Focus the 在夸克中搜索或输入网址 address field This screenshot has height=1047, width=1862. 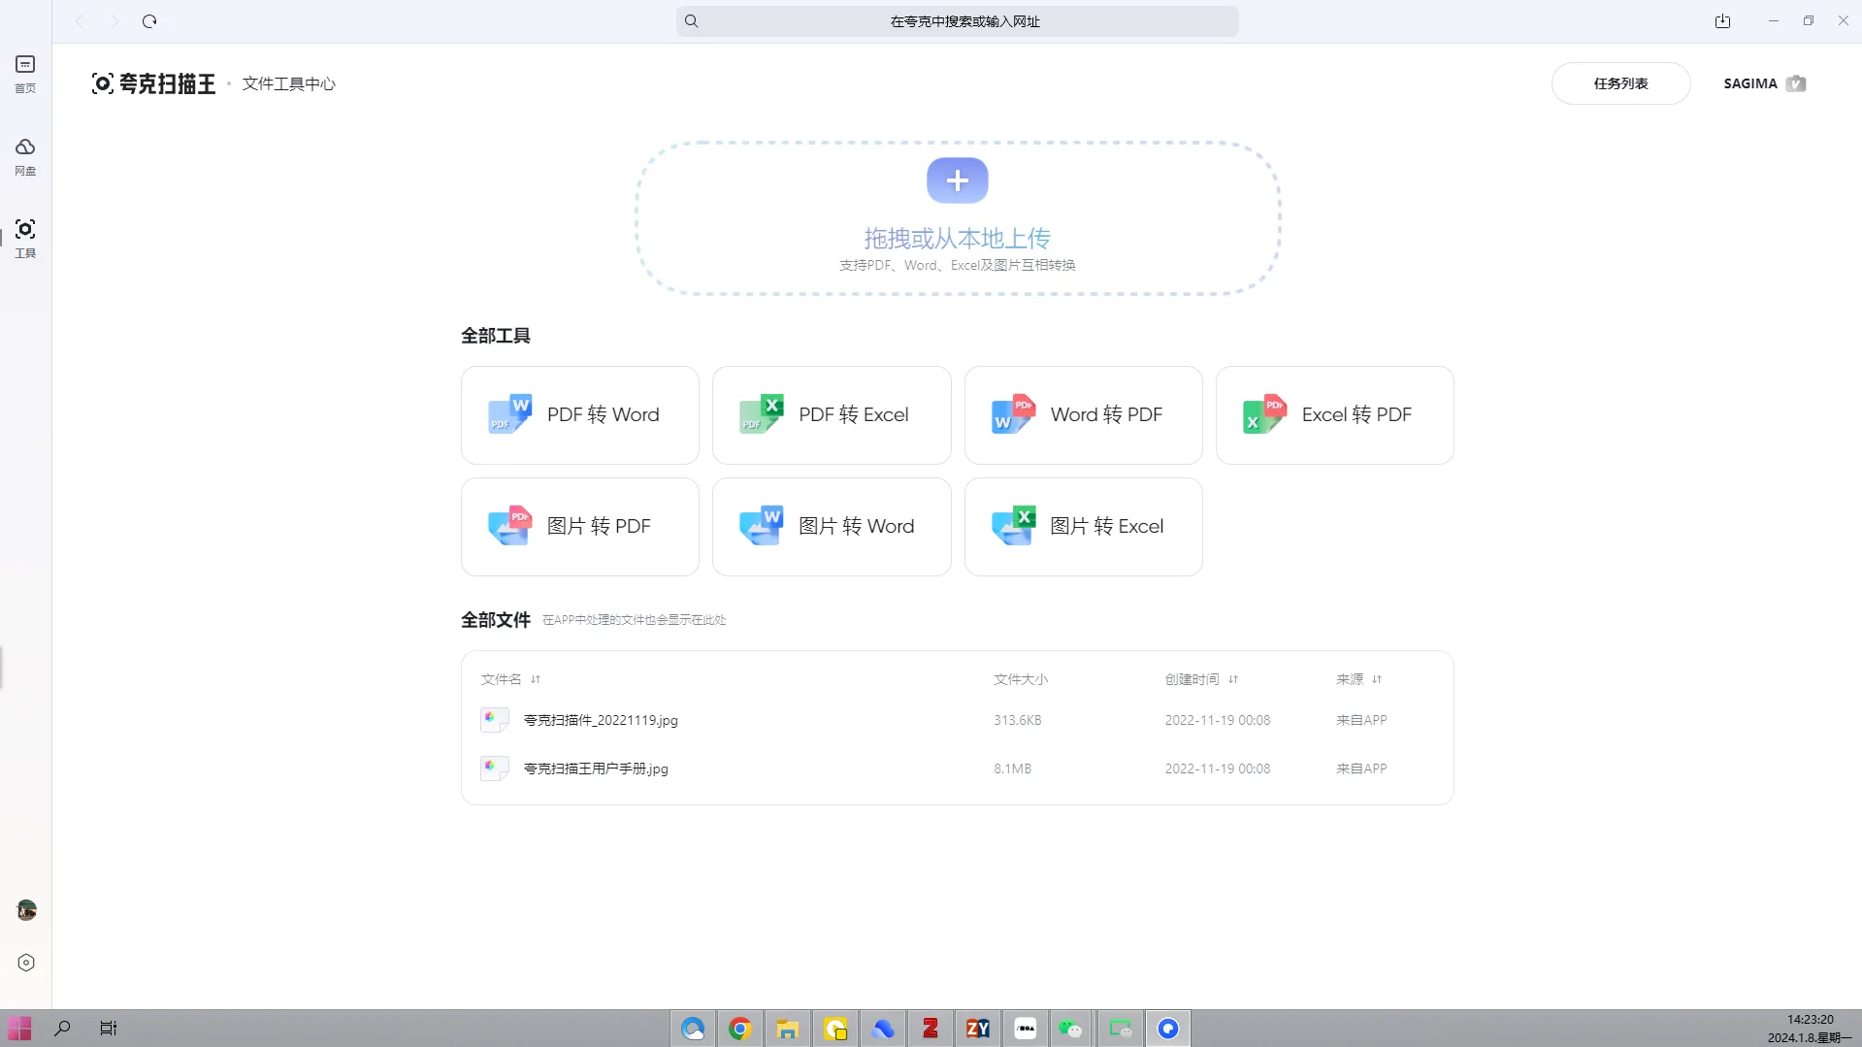tap(957, 21)
